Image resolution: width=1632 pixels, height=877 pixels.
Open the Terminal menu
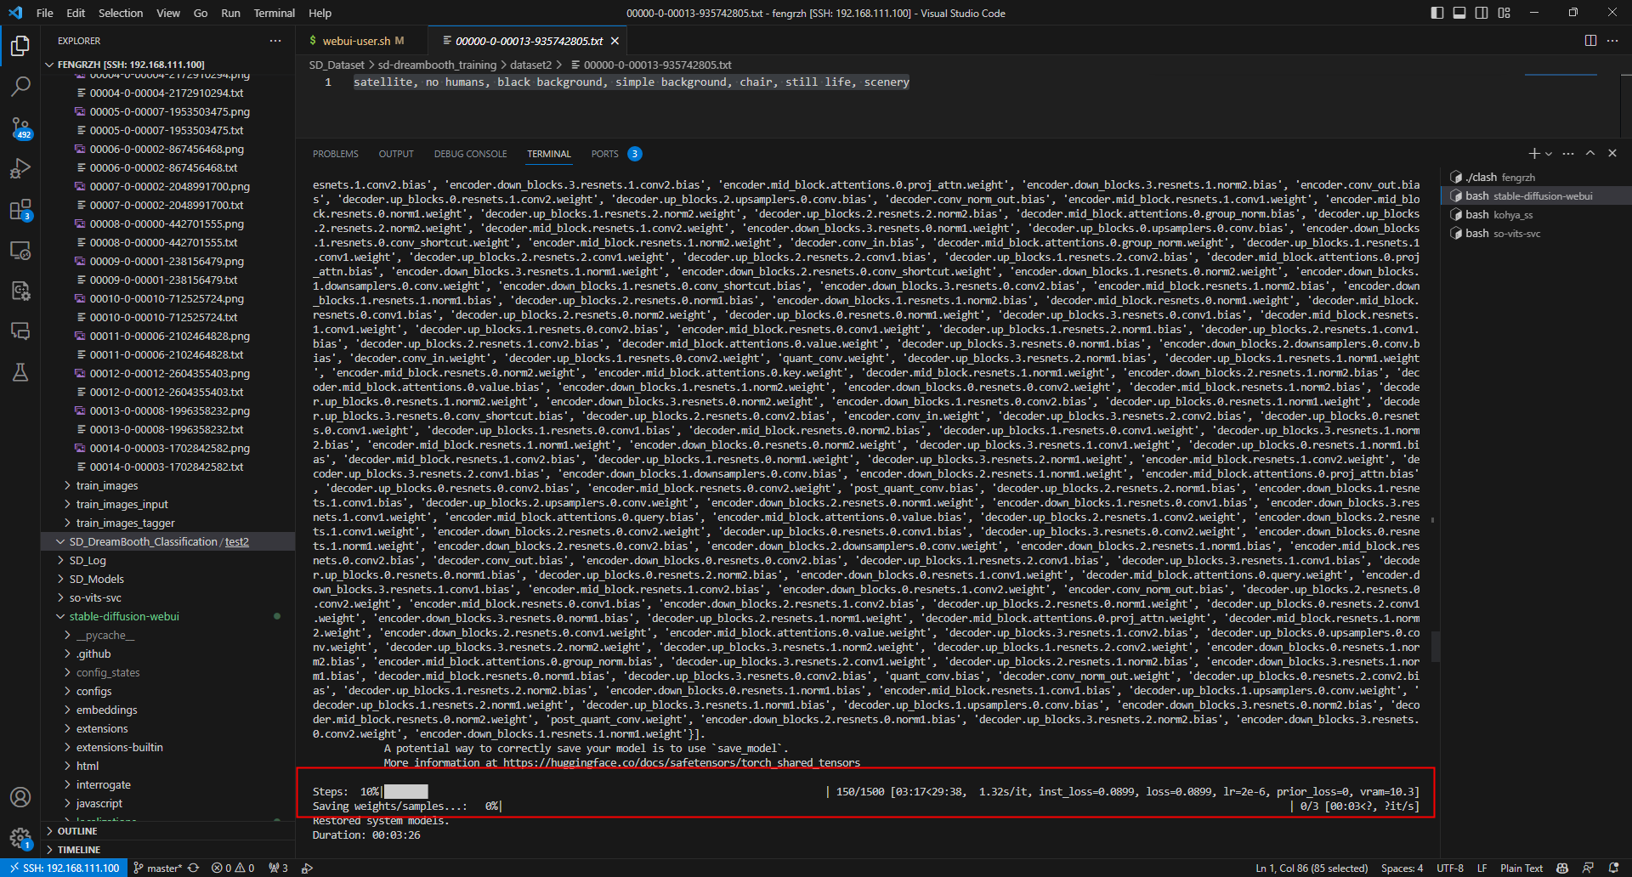click(x=274, y=13)
